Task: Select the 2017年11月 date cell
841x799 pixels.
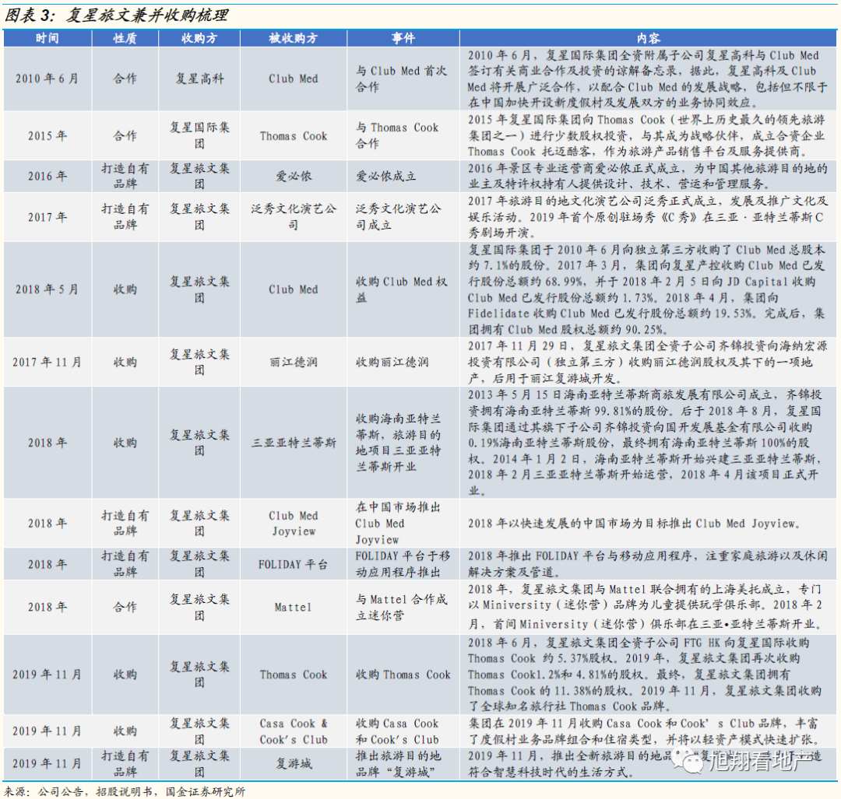Action: 48,363
